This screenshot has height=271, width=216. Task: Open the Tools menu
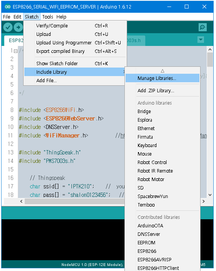(x=48, y=17)
